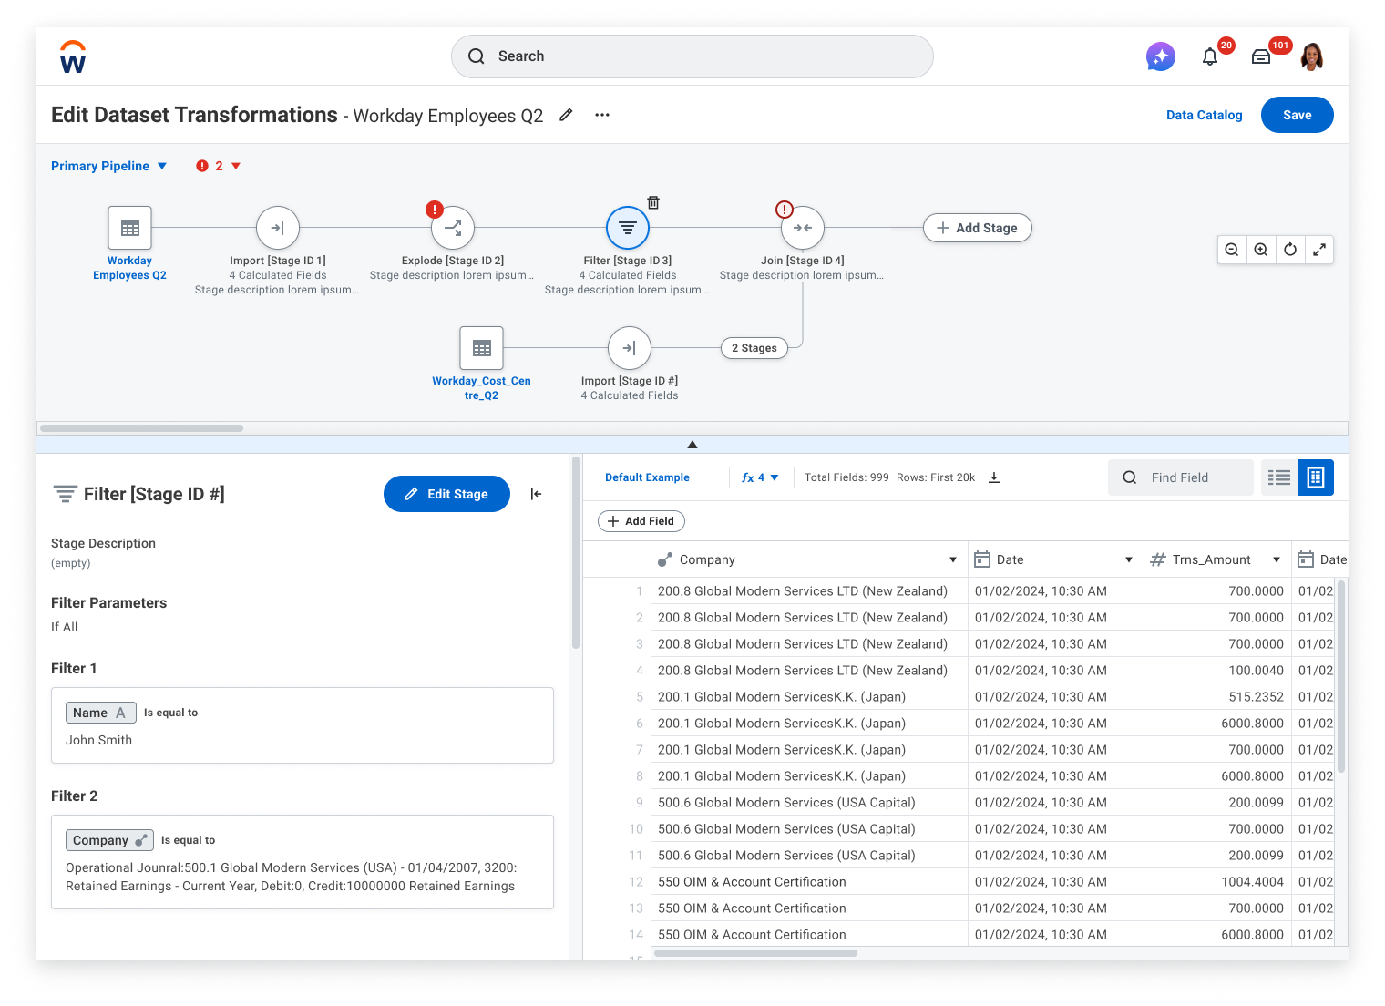Zoom out the pipeline canvas
1385x1006 pixels.
pos(1232,250)
